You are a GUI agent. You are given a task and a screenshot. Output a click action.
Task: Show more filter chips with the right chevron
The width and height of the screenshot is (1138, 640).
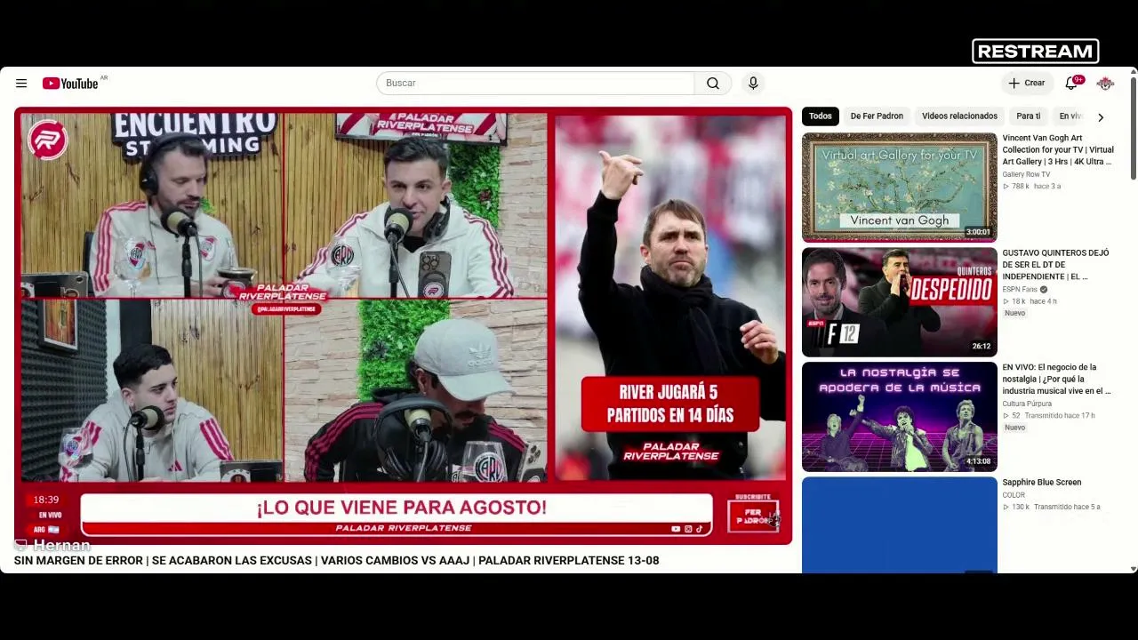(1101, 117)
